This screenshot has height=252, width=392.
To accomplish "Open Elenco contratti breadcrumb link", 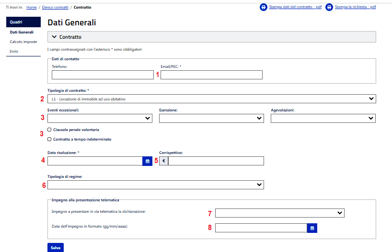I will coord(55,7).
